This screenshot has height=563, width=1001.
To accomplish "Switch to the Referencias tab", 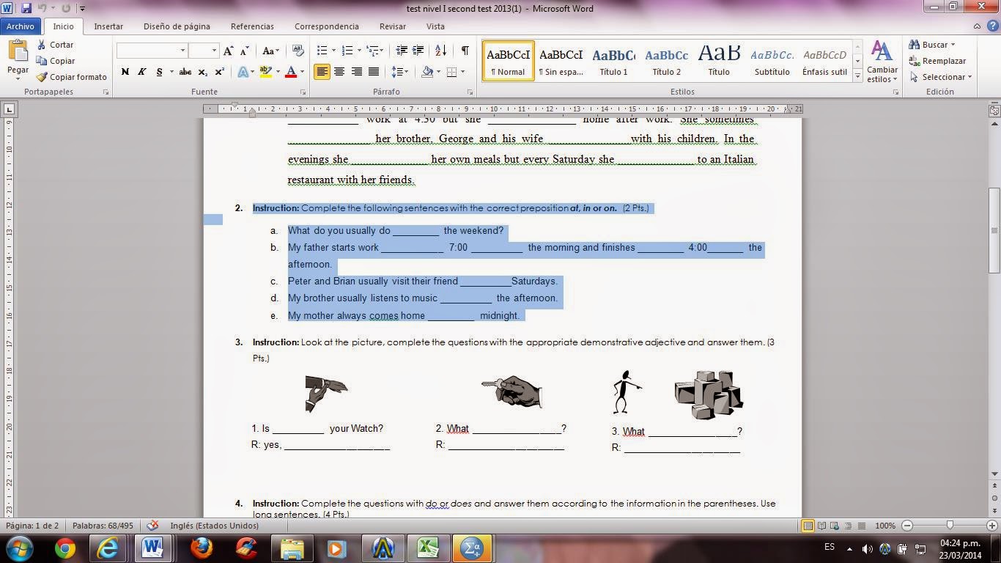I will point(252,26).
